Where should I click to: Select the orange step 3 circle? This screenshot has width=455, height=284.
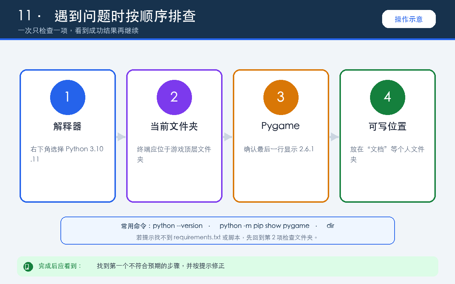281,97
